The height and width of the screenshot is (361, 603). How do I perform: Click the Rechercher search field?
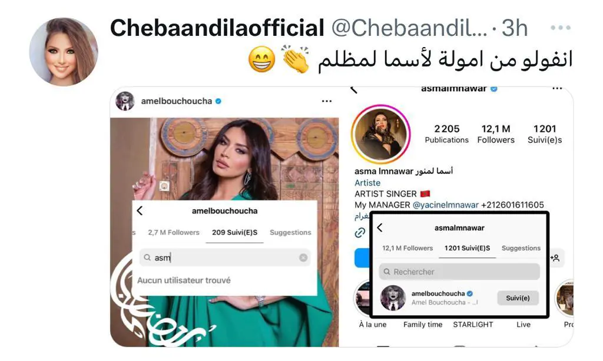[459, 272]
